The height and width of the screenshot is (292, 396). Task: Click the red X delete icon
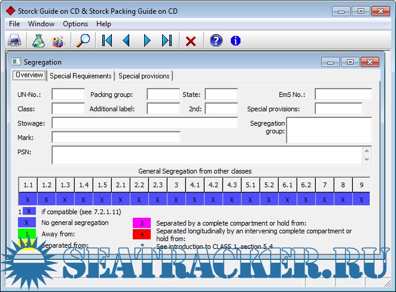[191, 41]
